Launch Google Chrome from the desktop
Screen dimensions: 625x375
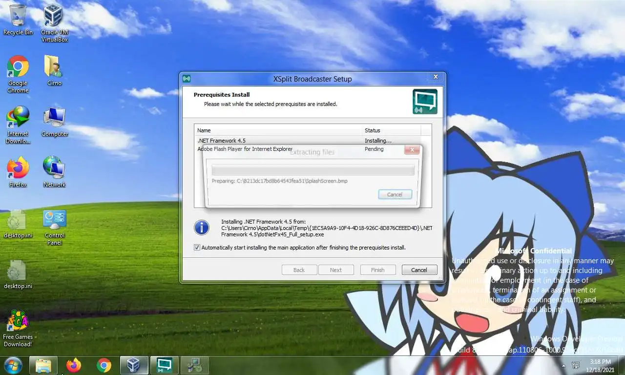18,74
